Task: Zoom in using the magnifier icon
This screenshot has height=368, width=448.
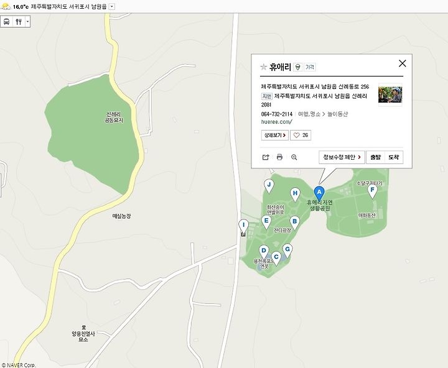Action: coord(294,157)
